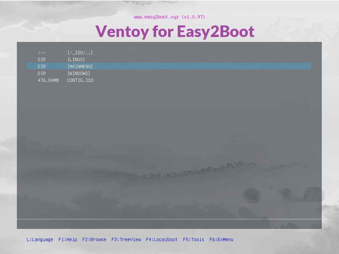Click the 476.84MB size value
The image size is (339, 254).
[x=48, y=80]
